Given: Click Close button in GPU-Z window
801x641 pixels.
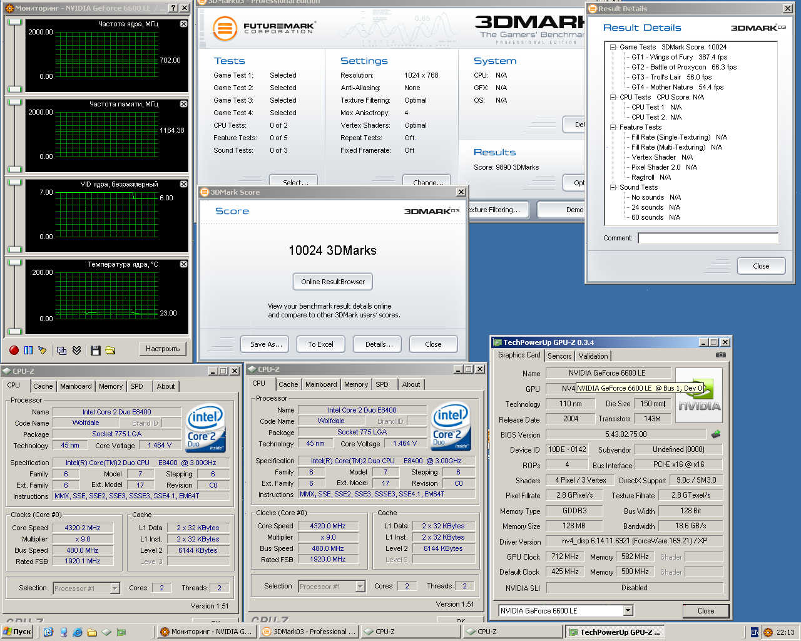Looking at the screenshot, I should pyautogui.click(x=706, y=610).
